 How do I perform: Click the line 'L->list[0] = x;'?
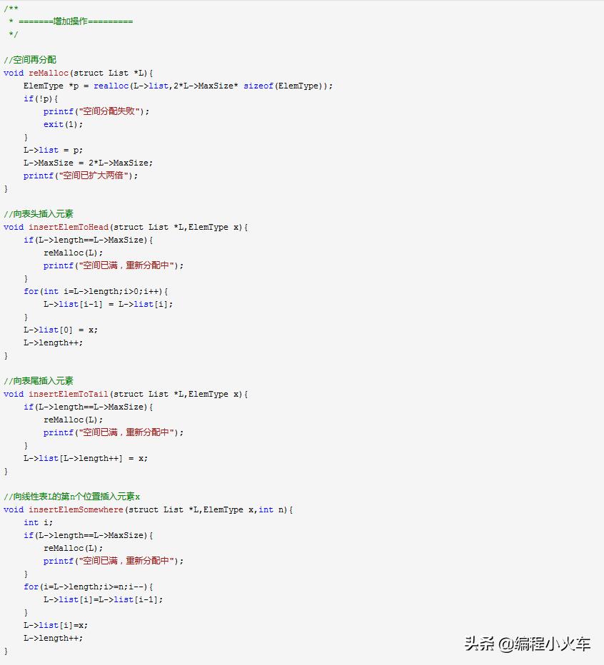[x=61, y=330]
